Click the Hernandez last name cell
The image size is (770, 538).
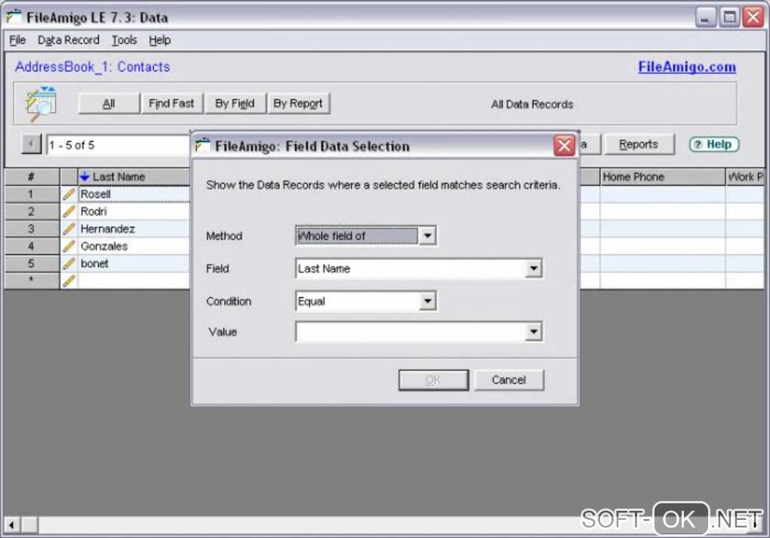point(134,229)
